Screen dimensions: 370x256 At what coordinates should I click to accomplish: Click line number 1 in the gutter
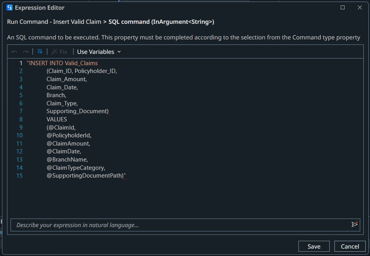click(21, 63)
